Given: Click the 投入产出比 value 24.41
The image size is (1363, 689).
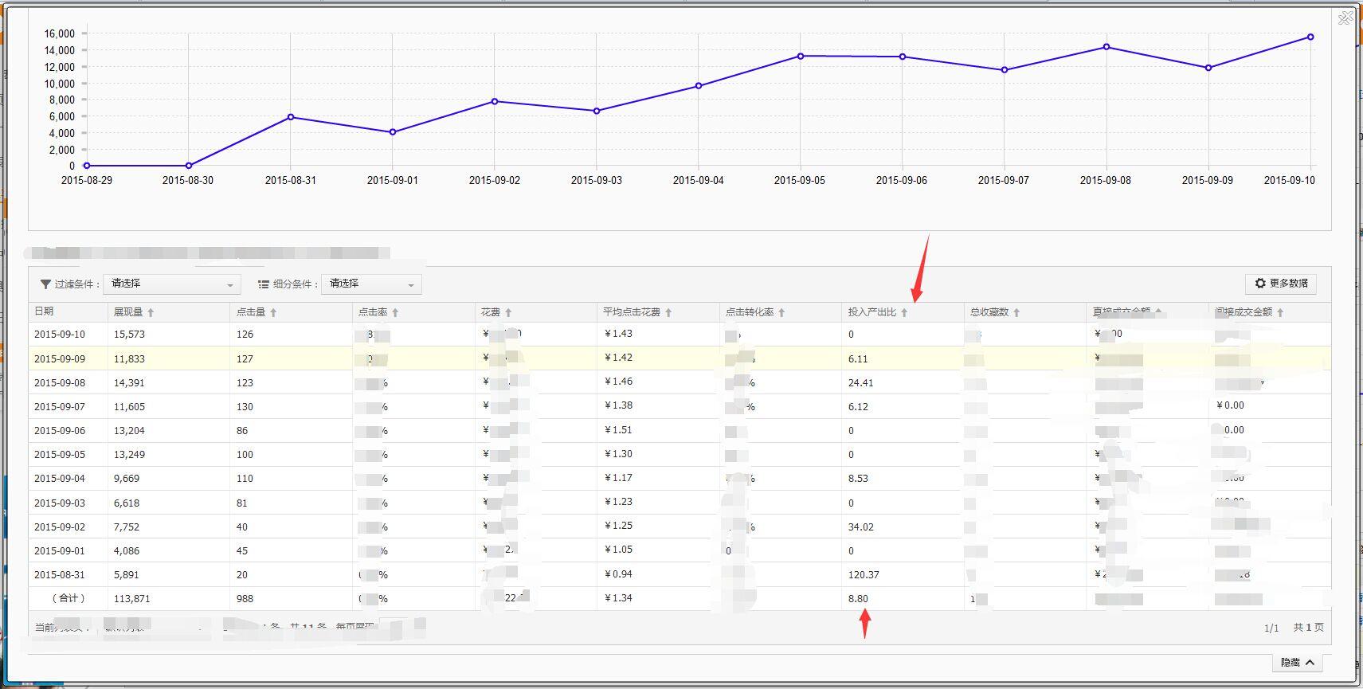Looking at the screenshot, I should pos(861,383).
